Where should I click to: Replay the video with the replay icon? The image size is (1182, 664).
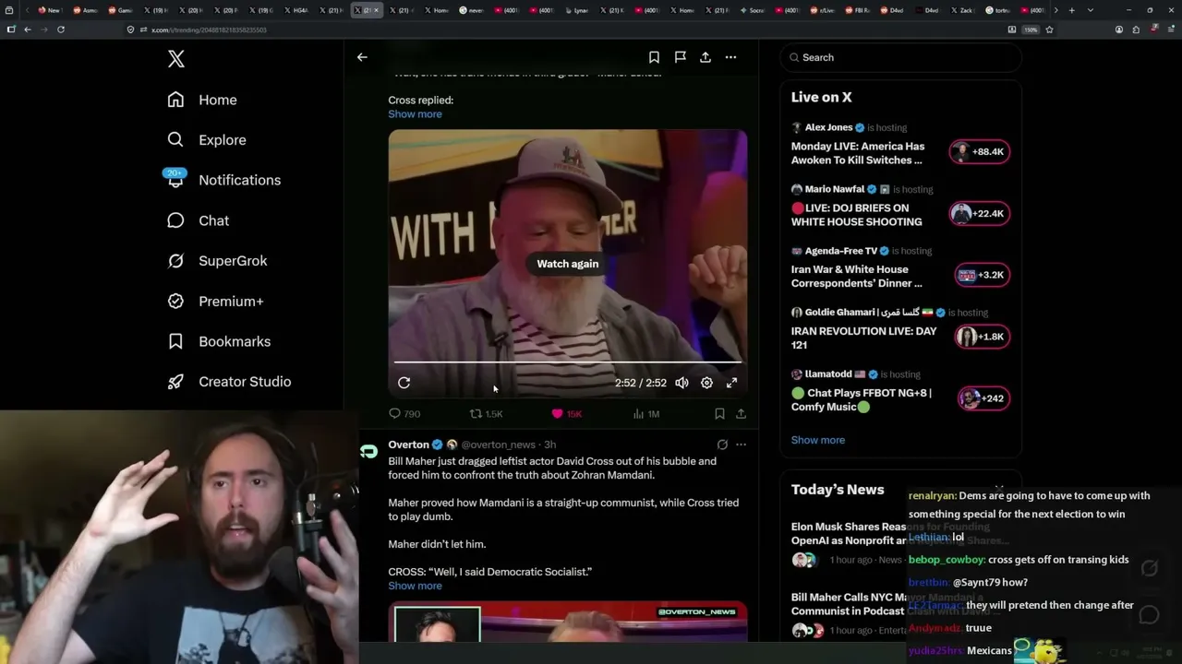click(404, 383)
